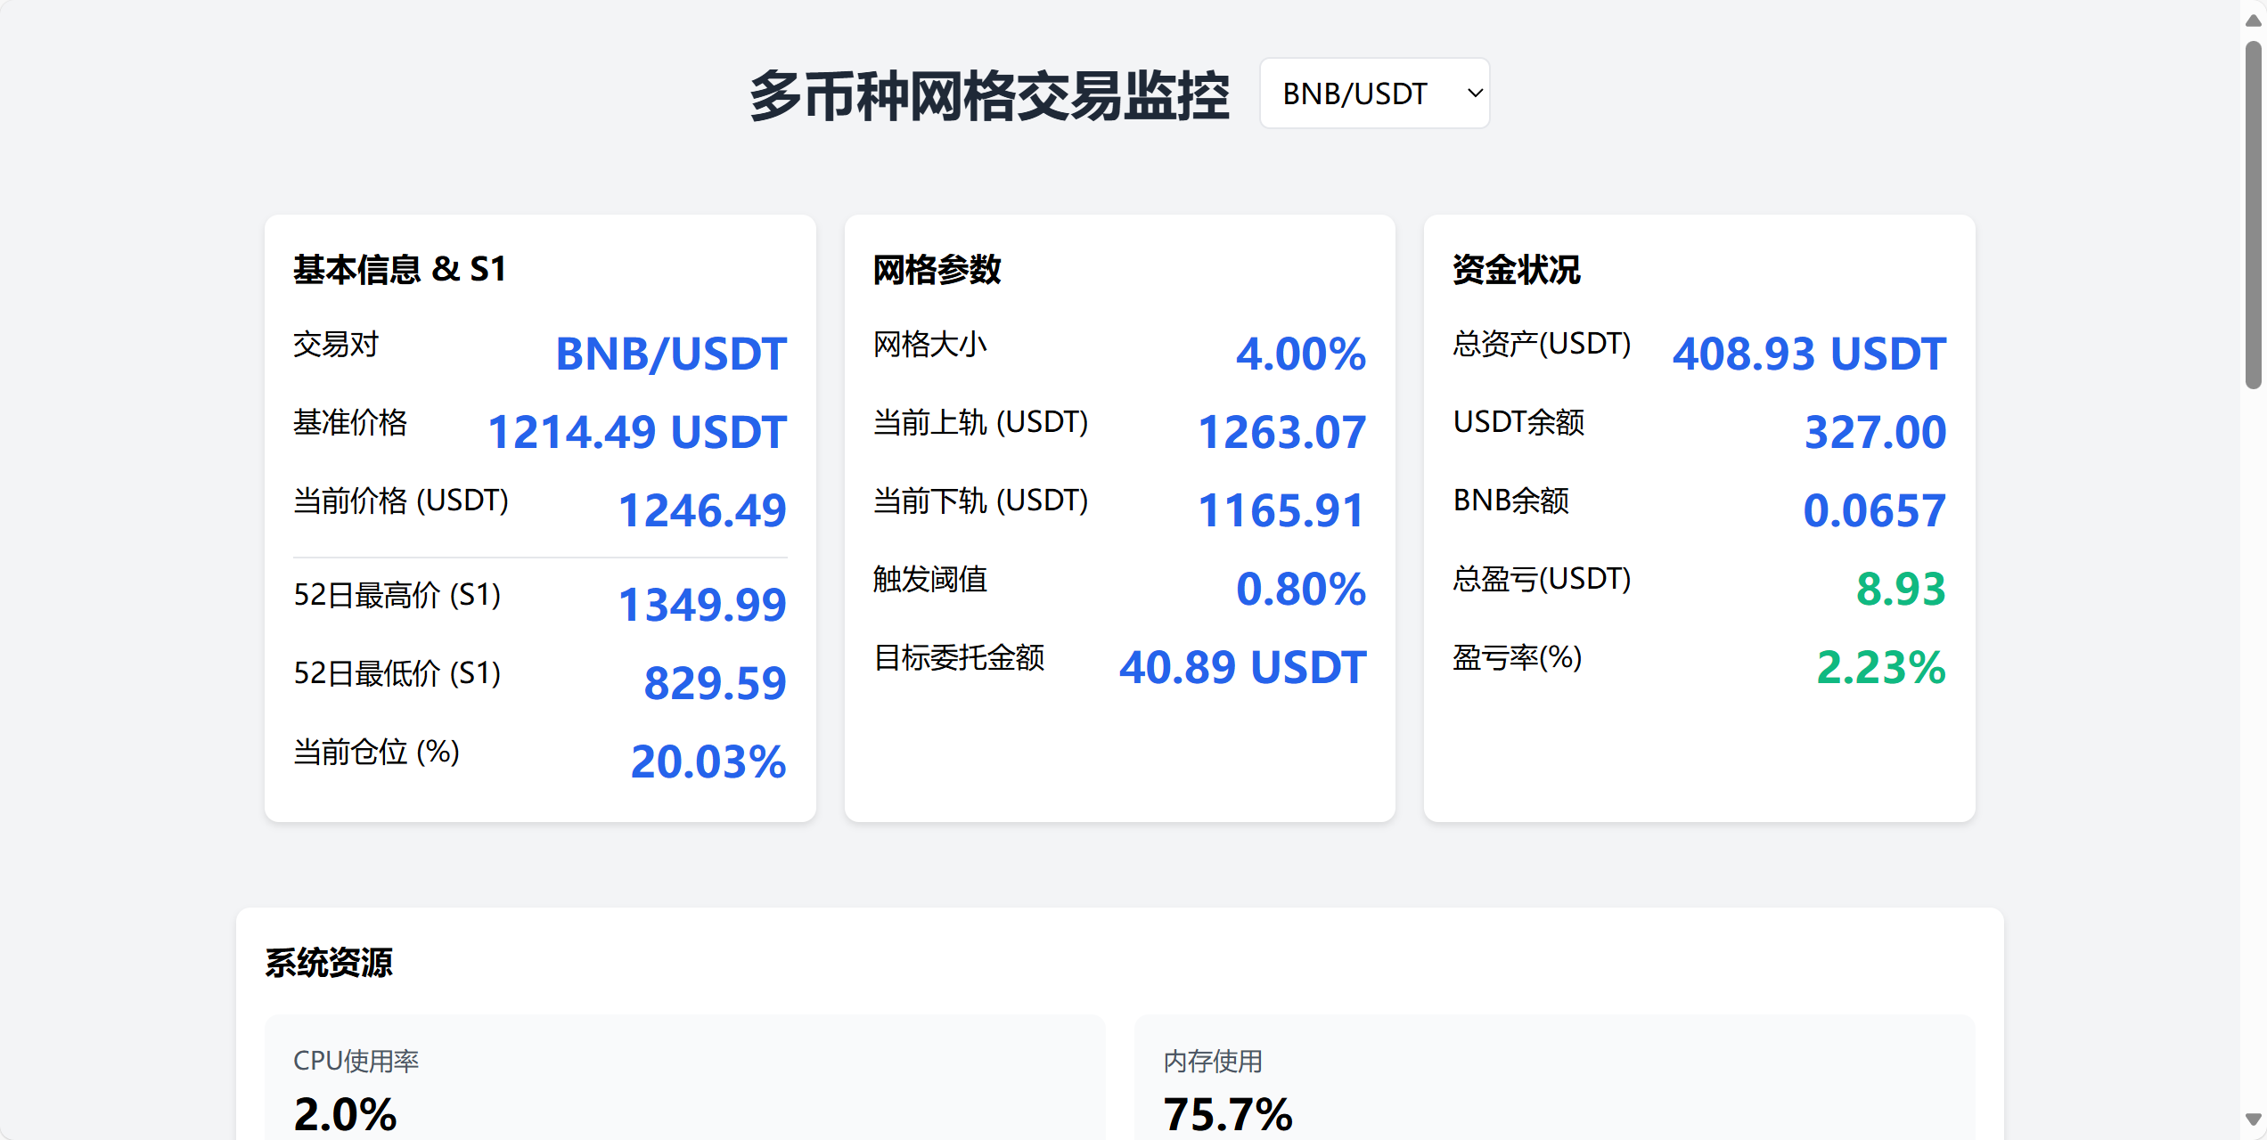This screenshot has height=1140, width=2267.
Task: Click the page title 多币种网格交易监控
Action: [x=989, y=95]
